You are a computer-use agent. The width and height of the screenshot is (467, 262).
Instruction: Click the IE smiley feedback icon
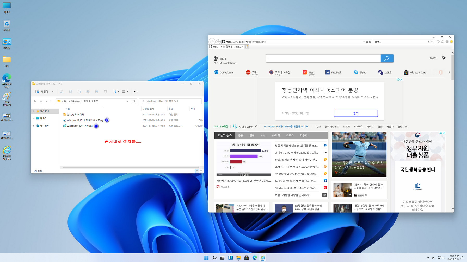tap(451, 42)
